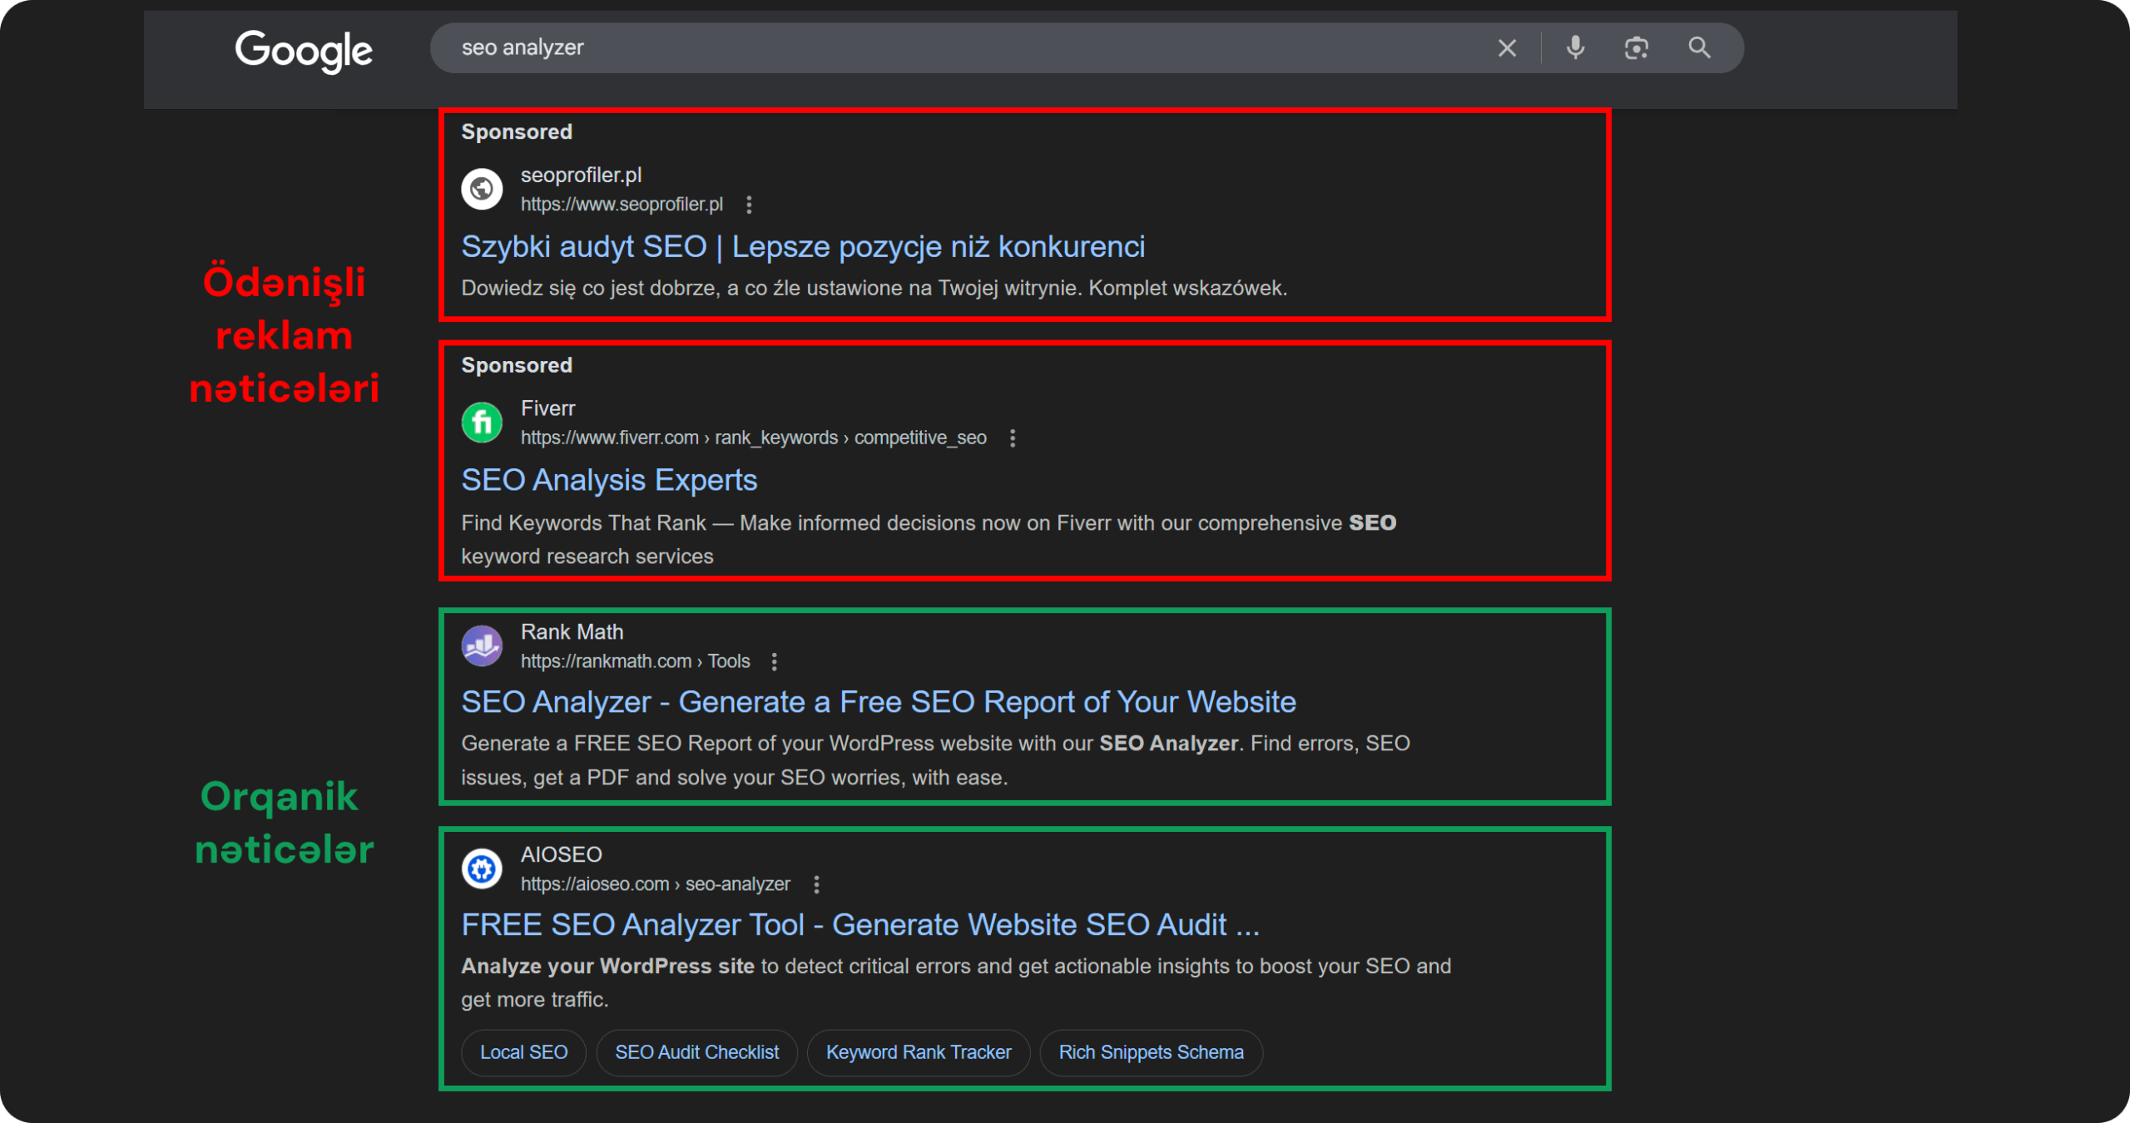Click the 'Dowiedz się co jest dobrze' description
The width and height of the screenshot is (2130, 1123).
point(874,289)
